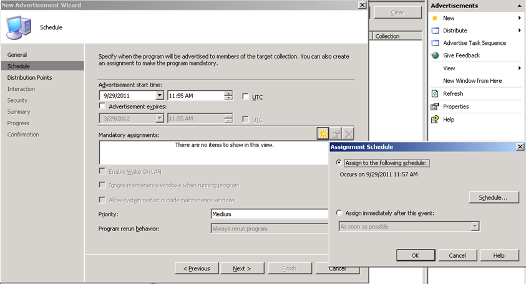Confirm Assignment Schedule with OK
Viewport: 526px width, 284px height.
(x=416, y=255)
